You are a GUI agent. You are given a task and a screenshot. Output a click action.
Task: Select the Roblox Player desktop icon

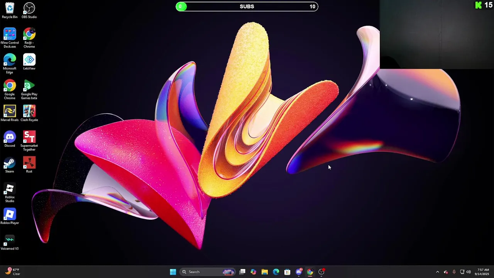point(10,217)
